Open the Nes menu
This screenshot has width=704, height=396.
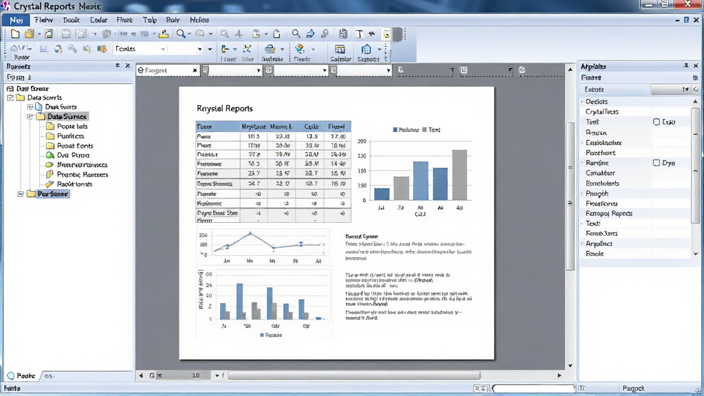[16, 20]
